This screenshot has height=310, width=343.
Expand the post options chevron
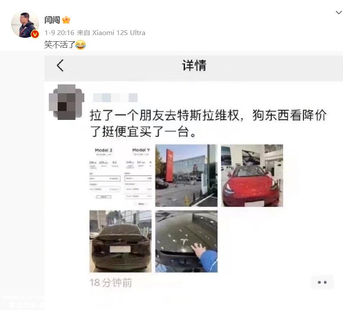click(x=339, y=12)
